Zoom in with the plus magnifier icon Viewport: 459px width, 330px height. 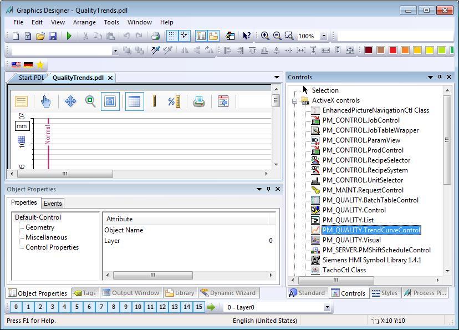[265, 36]
